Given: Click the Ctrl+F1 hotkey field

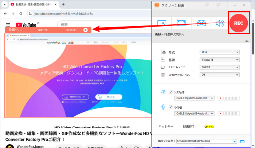Looking at the screenshot, I should coord(209,127).
